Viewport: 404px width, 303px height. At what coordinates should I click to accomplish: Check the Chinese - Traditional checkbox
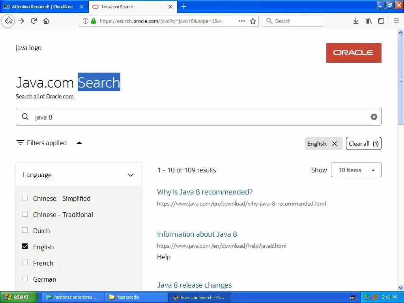click(x=25, y=214)
